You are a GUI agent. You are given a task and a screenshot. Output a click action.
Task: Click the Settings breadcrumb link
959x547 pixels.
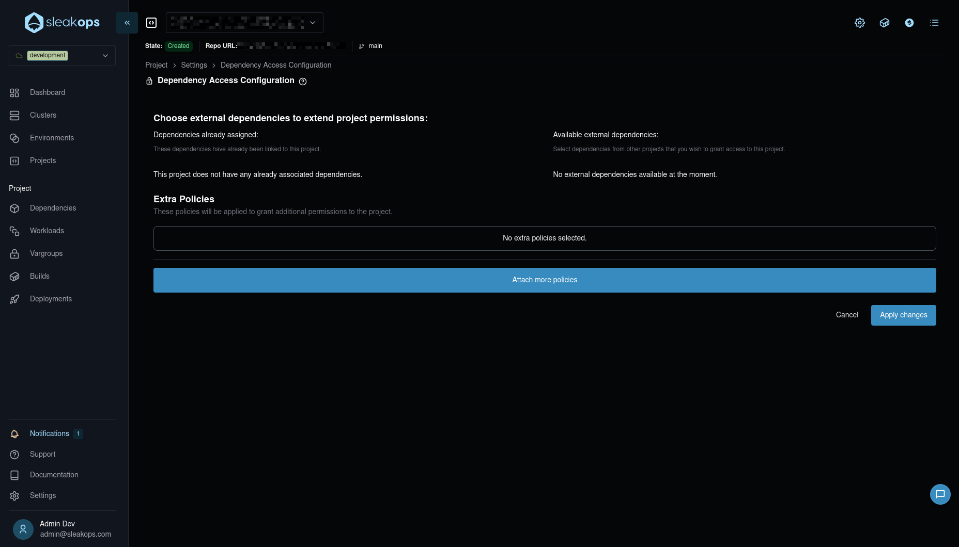194,65
